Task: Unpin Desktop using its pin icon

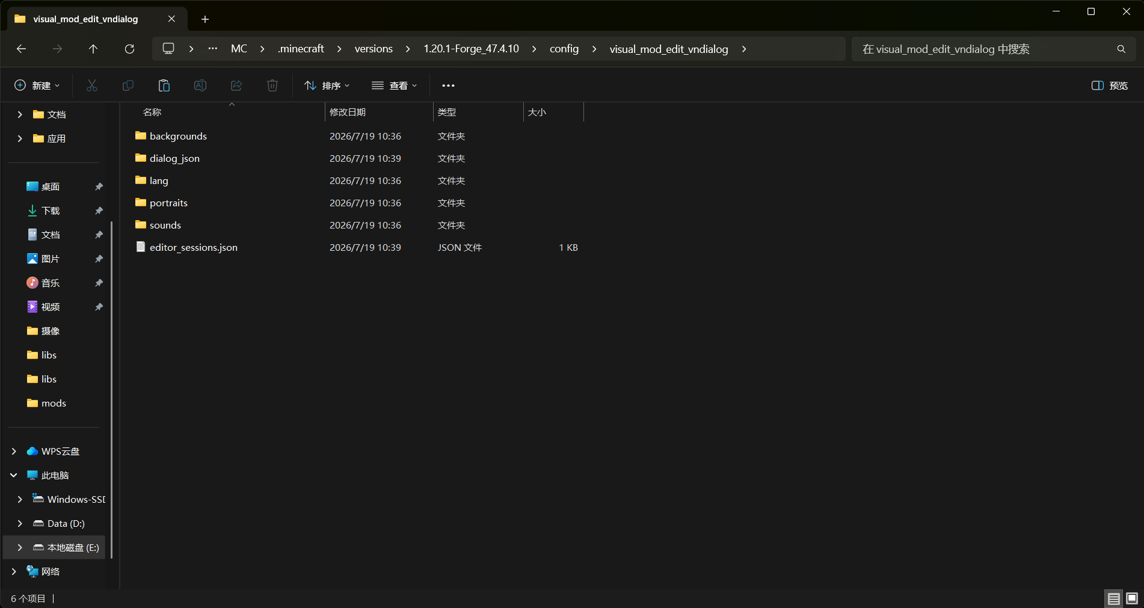Action: [x=99, y=186]
